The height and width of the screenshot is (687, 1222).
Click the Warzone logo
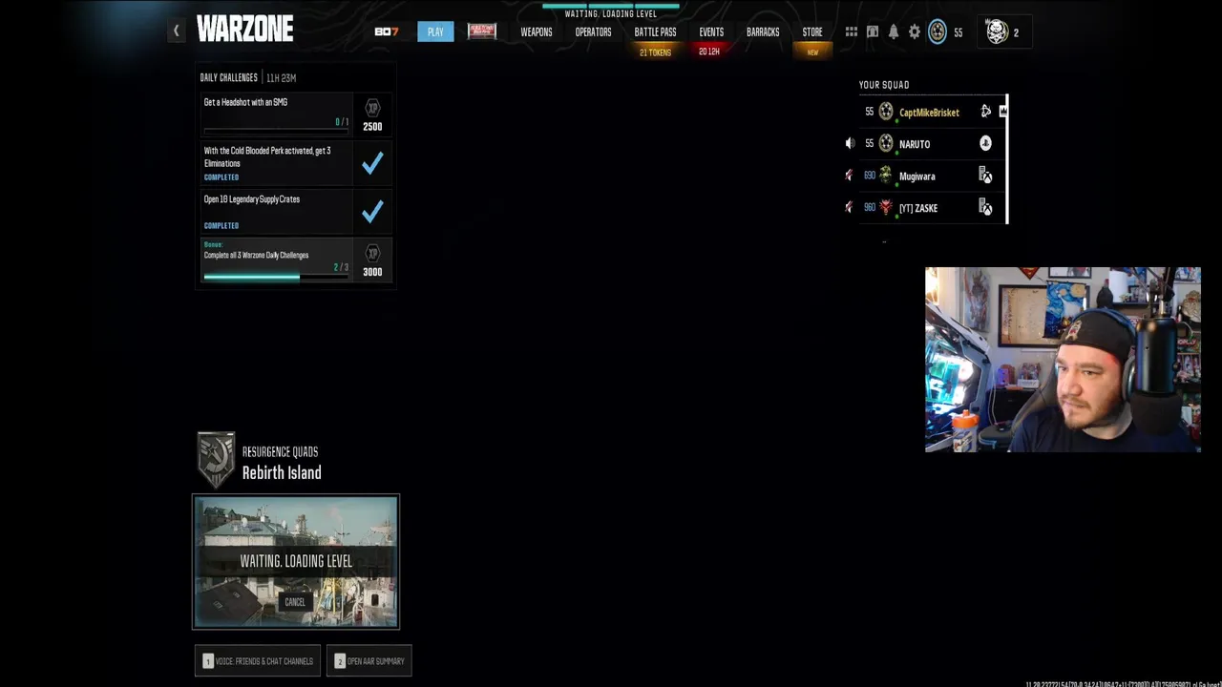(245, 30)
